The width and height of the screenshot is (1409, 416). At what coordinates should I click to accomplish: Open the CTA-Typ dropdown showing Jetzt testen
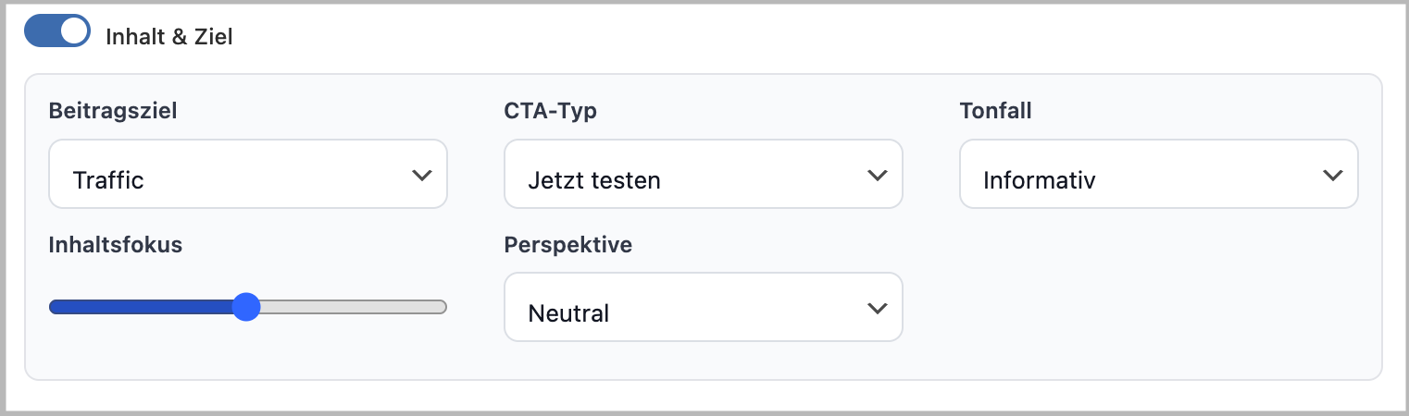703,175
